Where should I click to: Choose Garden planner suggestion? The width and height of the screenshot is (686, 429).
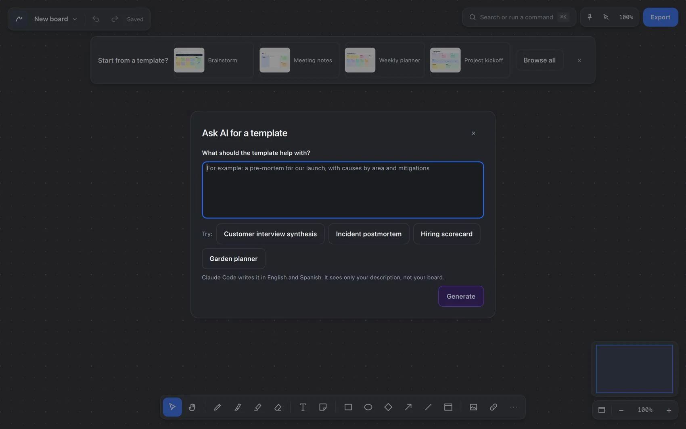(x=233, y=259)
